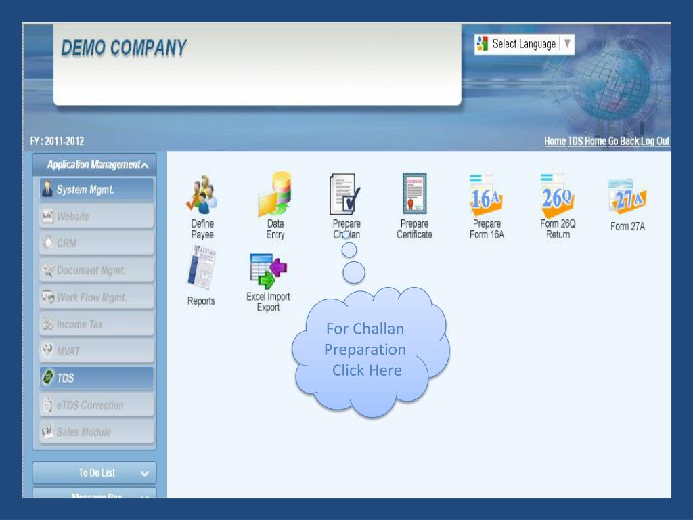Click the Select Language text
Screen dimensions: 693x520
pyautogui.click(x=524, y=44)
